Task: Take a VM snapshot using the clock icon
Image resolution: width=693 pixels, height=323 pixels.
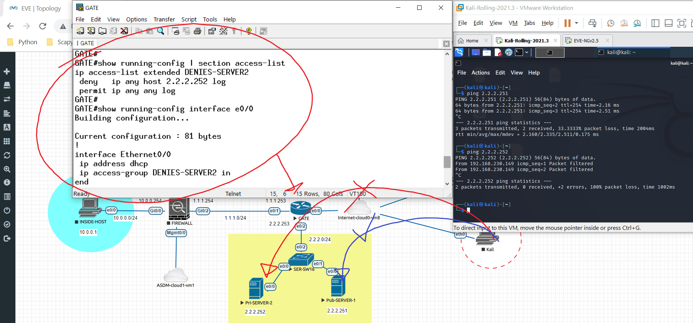Action: click(610, 23)
